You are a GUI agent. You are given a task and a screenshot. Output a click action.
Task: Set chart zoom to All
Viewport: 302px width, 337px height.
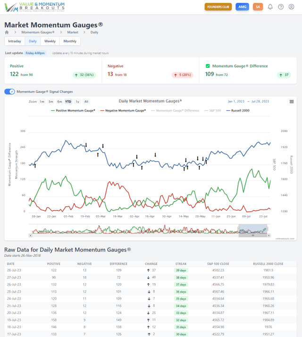pyautogui.click(x=86, y=101)
